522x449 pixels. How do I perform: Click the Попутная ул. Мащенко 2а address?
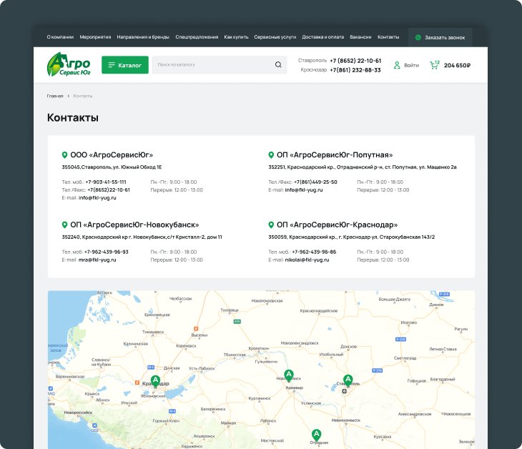tap(363, 167)
